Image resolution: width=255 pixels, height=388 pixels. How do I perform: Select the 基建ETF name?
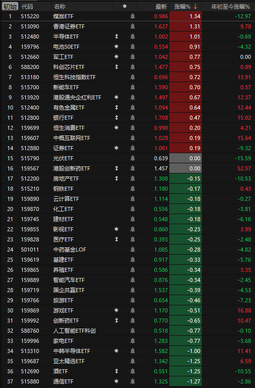(x=63, y=260)
